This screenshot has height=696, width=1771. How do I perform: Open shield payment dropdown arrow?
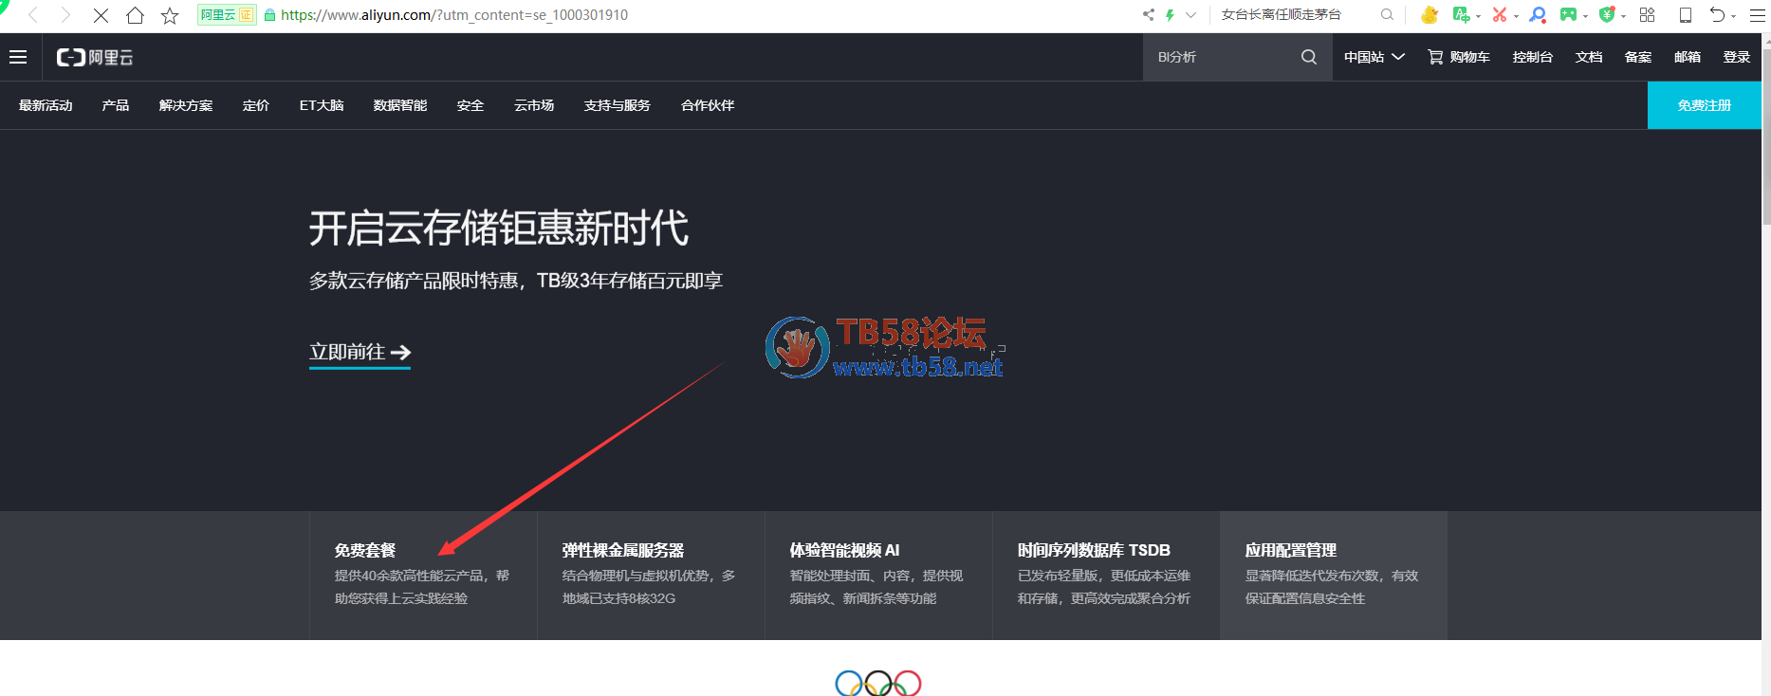coord(1623,16)
